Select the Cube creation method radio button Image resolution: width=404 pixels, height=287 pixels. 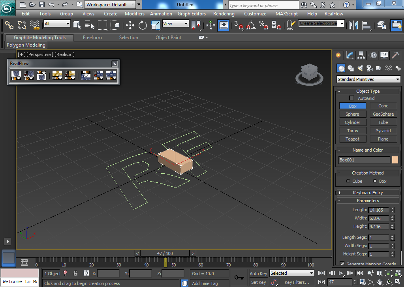click(x=348, y=181)
